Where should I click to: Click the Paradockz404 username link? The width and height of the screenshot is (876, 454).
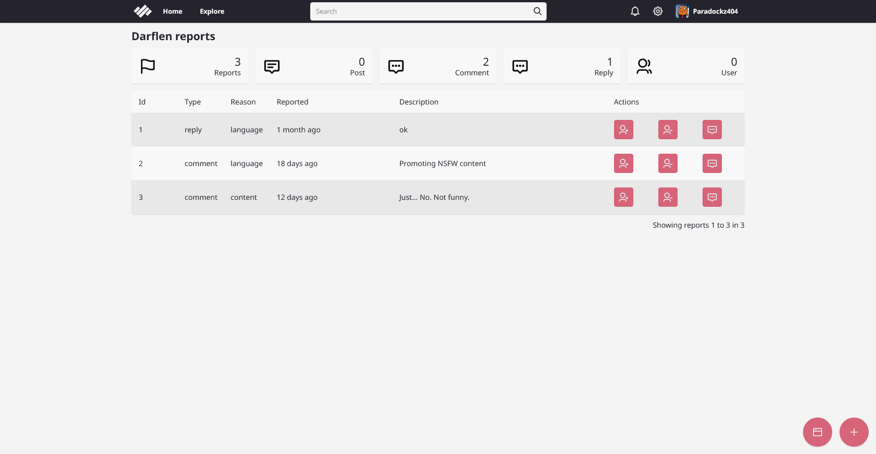(x=715, y=11)
